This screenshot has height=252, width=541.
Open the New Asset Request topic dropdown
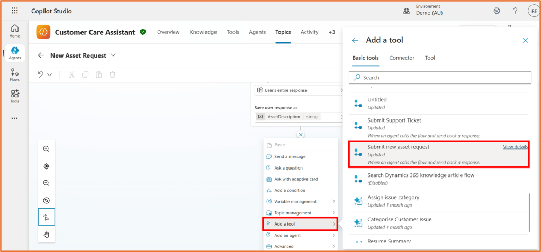tap(114, 55)
